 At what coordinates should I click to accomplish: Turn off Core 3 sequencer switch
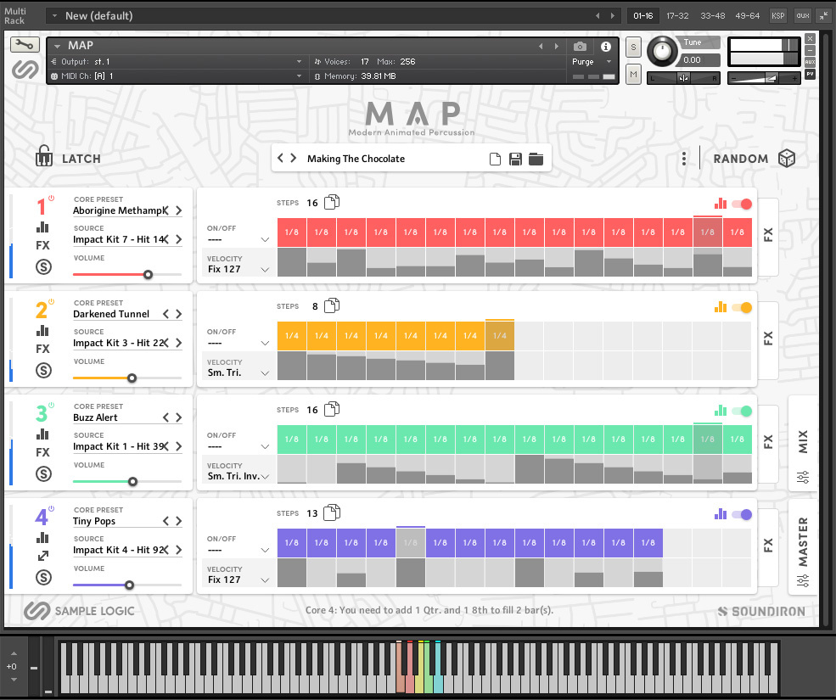click(742, 411)
